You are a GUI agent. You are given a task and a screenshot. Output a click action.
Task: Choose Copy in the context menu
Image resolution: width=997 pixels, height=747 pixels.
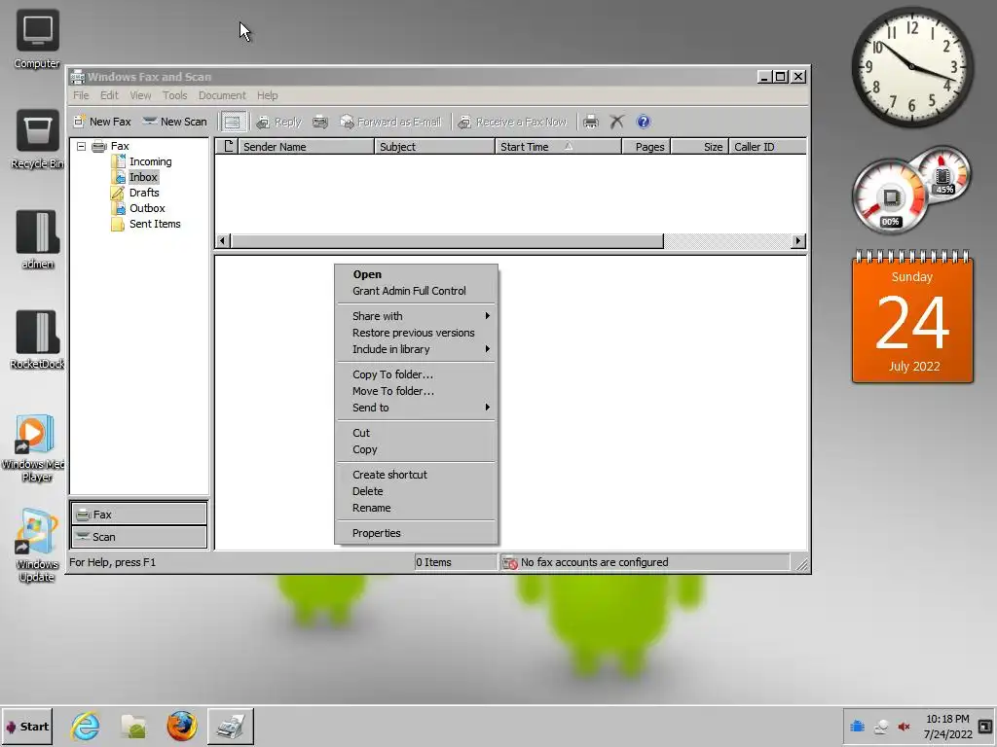click(x=416, y=449)
